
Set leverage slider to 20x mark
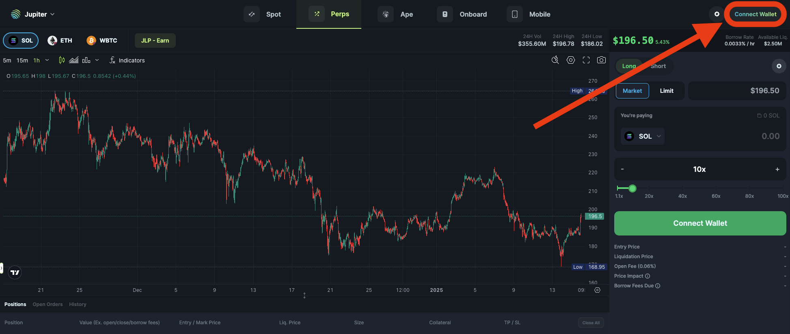coord(649,196)
